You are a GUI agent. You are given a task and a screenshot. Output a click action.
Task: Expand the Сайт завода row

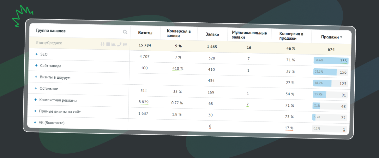[36, 65]
